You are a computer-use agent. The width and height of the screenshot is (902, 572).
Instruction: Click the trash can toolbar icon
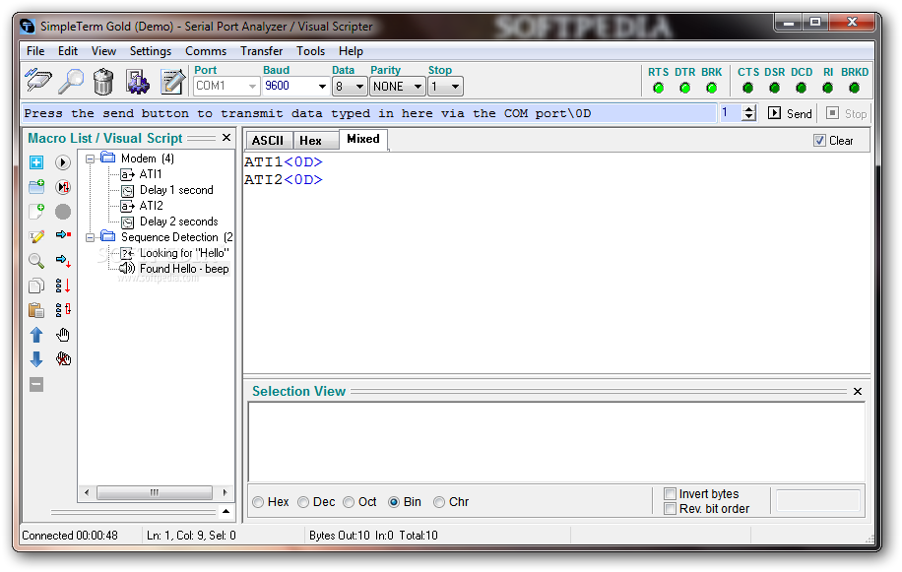tap(103, 81)
